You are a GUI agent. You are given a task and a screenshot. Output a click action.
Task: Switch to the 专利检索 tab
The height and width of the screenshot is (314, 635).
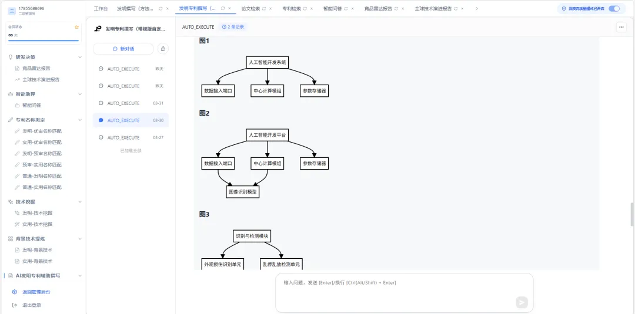(292, 8)
